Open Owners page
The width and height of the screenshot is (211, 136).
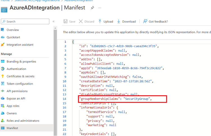coord(12,113)
